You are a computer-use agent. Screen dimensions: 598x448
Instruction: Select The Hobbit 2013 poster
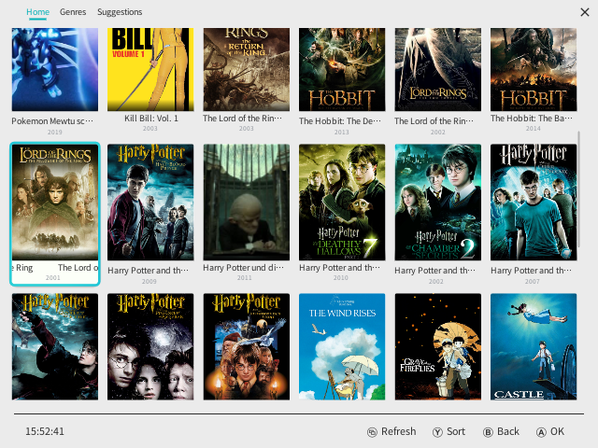342,69
